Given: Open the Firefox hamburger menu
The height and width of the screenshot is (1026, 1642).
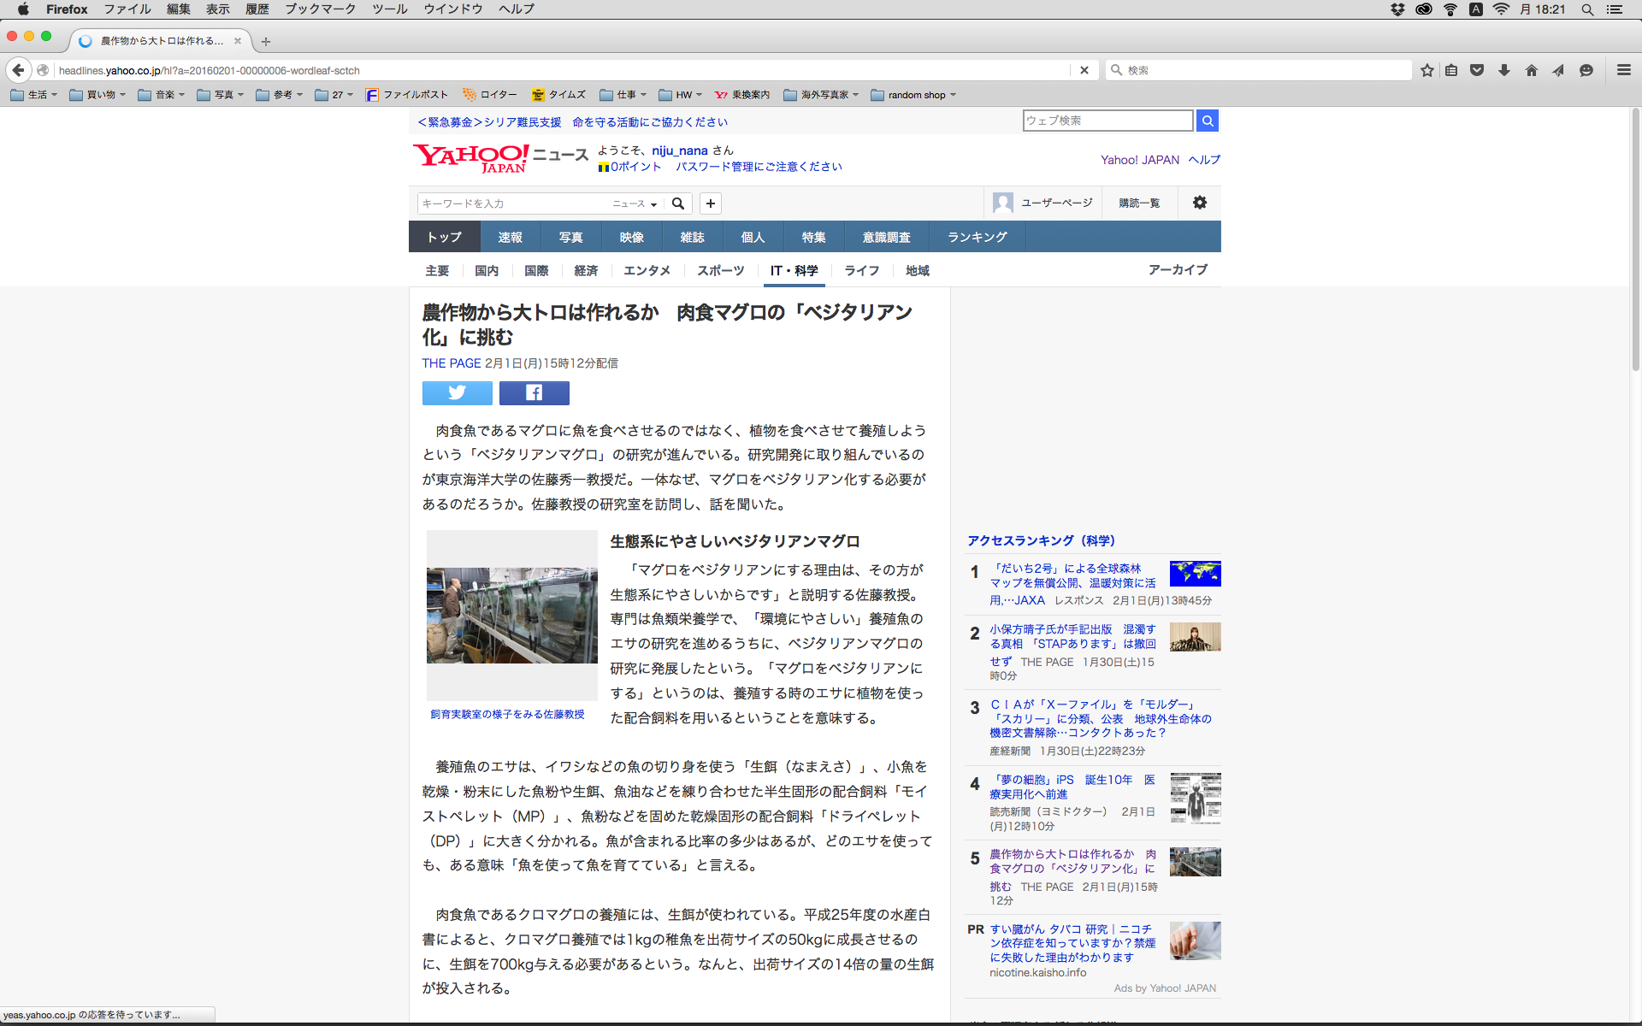Looking at the screenshot, I should click(1623, 70).
